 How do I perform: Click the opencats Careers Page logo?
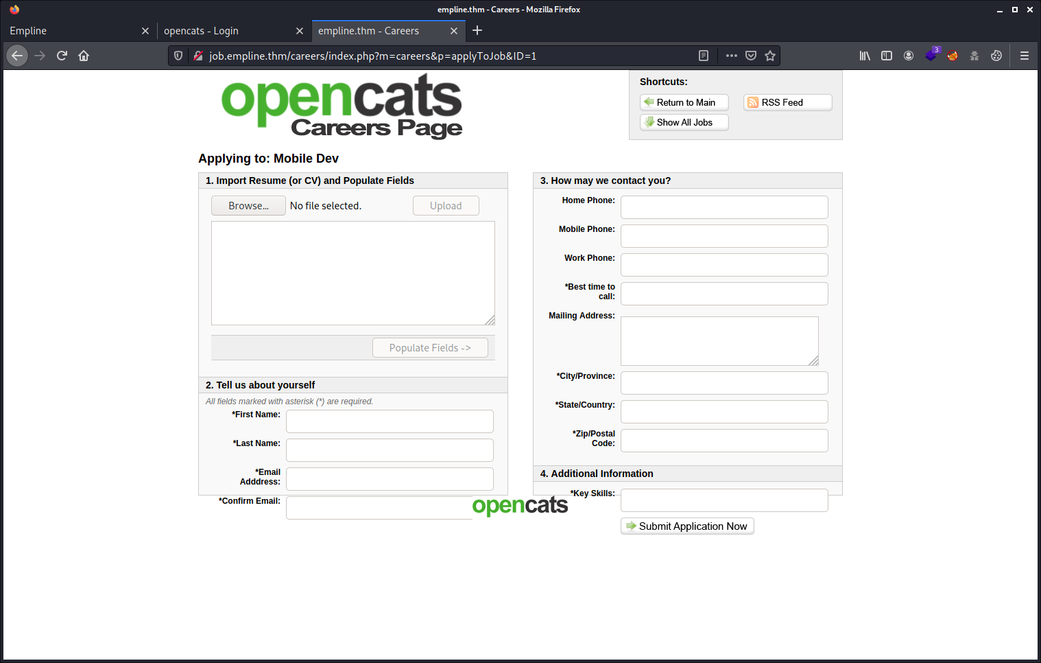(x=342, y=106)
